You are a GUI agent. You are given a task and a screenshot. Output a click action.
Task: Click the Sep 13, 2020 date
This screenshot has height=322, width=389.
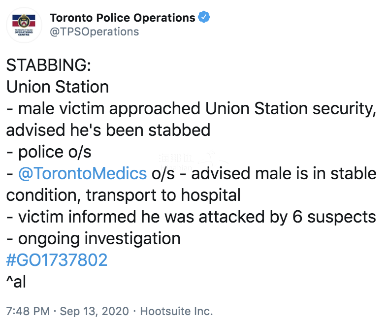[94, 311]
